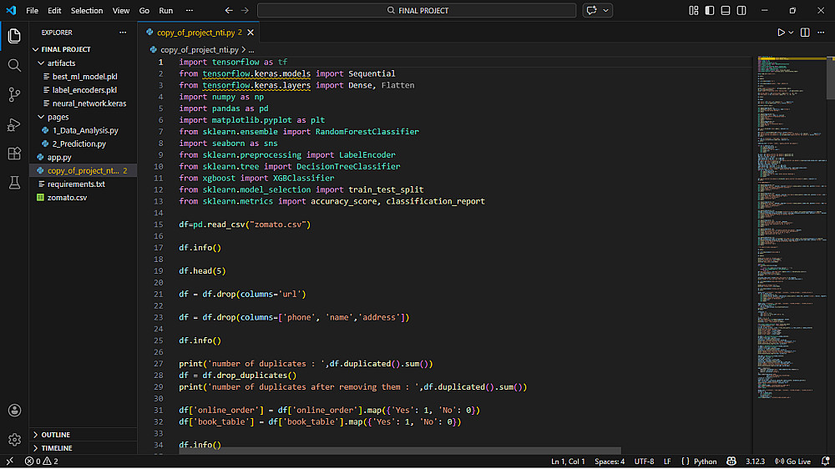The height and width of the screenshot is (469, 835).
Task: Open the Selection menu
Action: [x=87, y=10]
